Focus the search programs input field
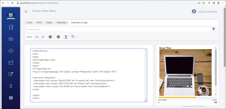Image resolution: width=226 pixels, height=109 pixels. pos(118,29)
